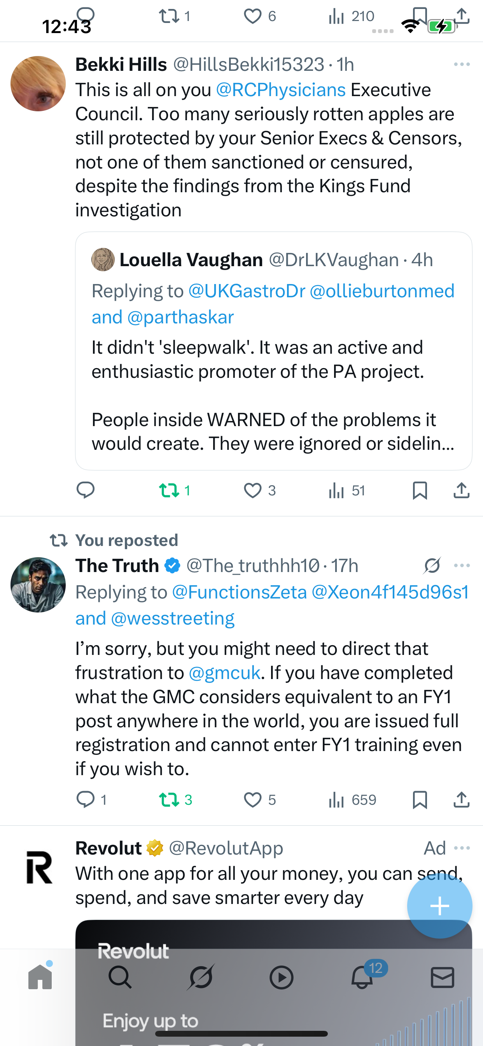The height and width of the screenshot is (1046, 483).
Task: Open Grok icon beside The Truth's post
Action: [432, 565]
